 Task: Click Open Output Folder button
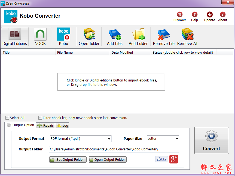pos(108,159)
